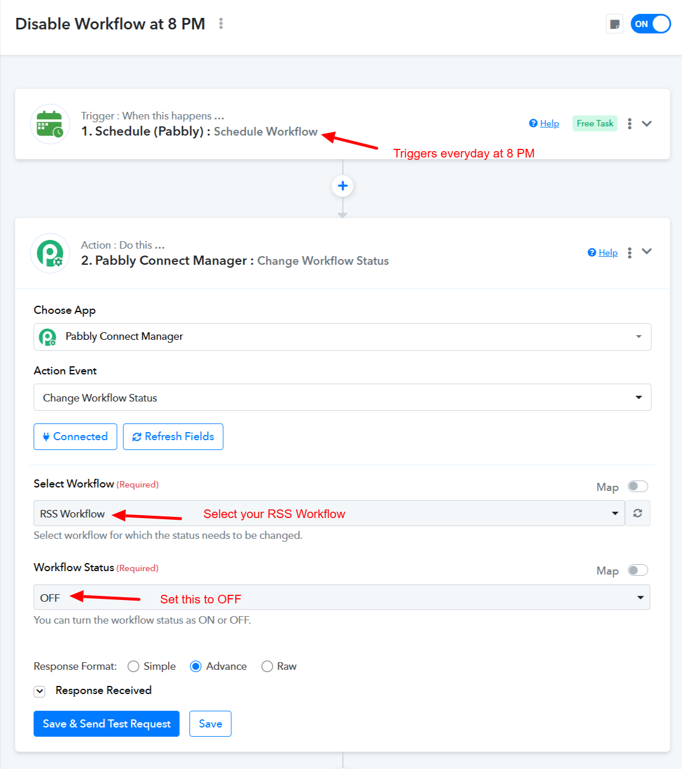Choose the Raw response format

coord(267,666)
